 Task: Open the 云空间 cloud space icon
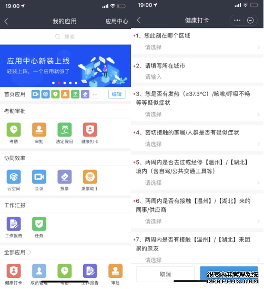14,177
